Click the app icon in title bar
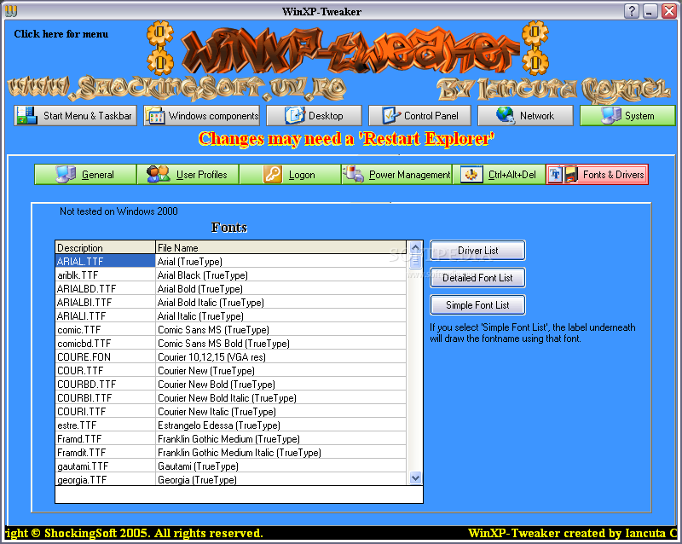The width and height of the screenshot is (682, 544). pyautogui.click(x=11, y=11)
